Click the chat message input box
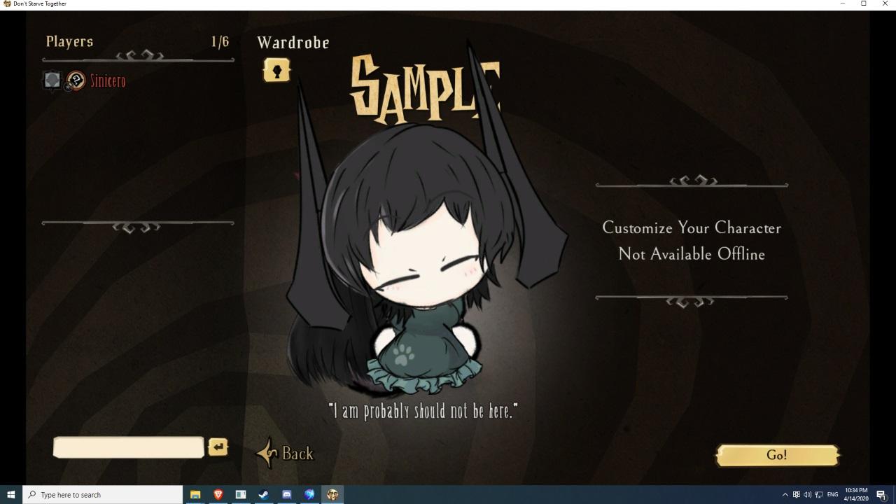Image resolution: width=896 pixels, height=504 pixels. tap(129, 447)
